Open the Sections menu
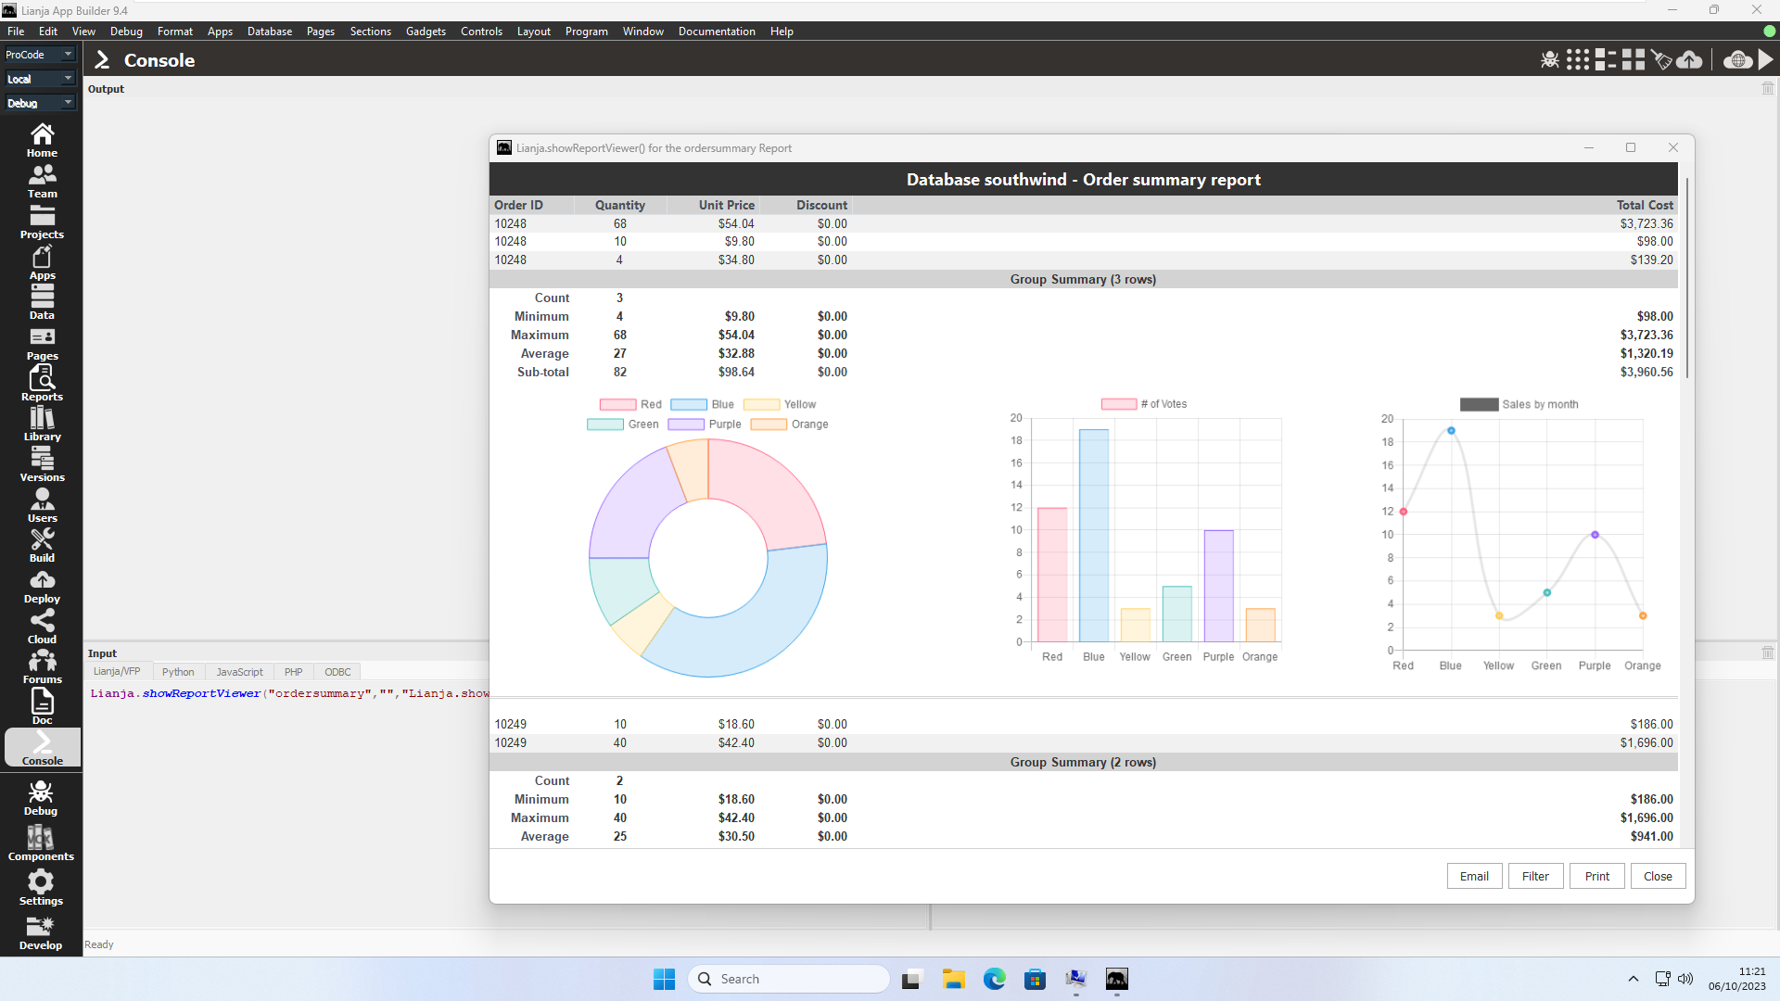This screenshot has width=1780, height=1001. (x=370, y=32)
